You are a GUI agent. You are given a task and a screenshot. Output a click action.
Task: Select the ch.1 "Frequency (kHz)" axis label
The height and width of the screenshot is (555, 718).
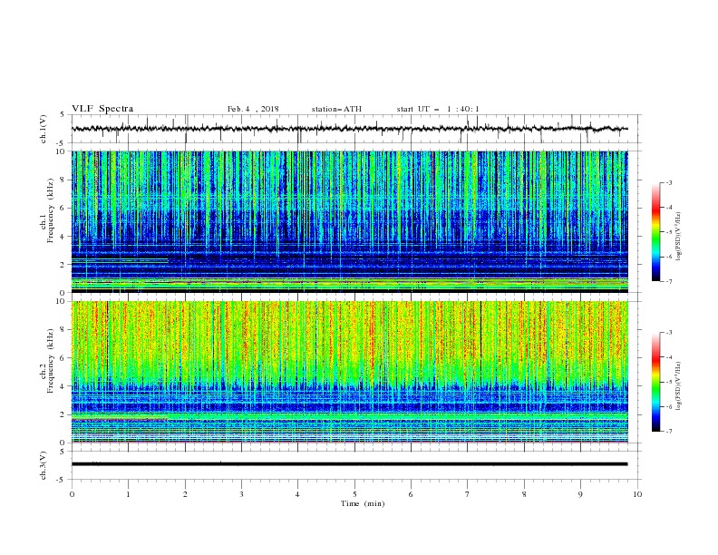[50, 211]
